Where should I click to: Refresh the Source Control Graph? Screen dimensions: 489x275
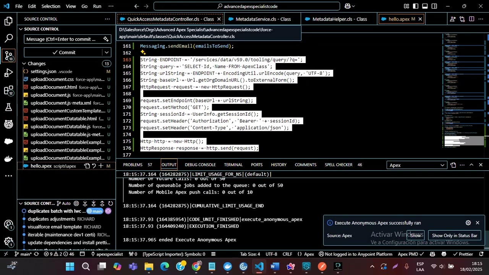[110, 204]
